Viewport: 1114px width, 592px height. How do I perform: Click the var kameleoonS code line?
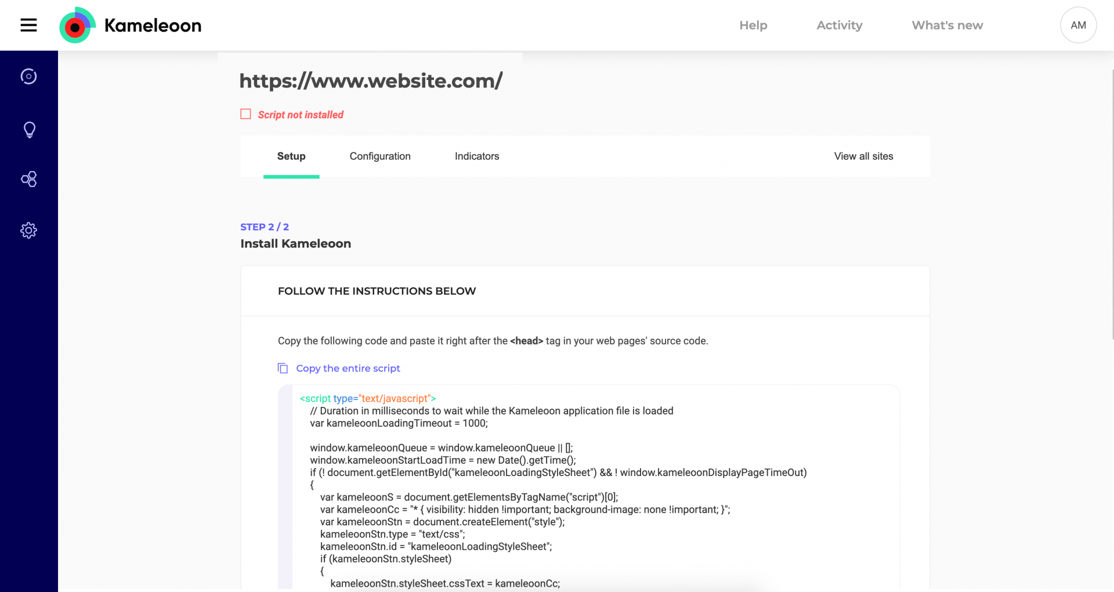(469, 497)
